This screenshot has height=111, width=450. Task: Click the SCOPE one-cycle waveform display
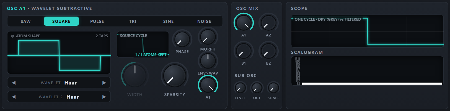368,31
